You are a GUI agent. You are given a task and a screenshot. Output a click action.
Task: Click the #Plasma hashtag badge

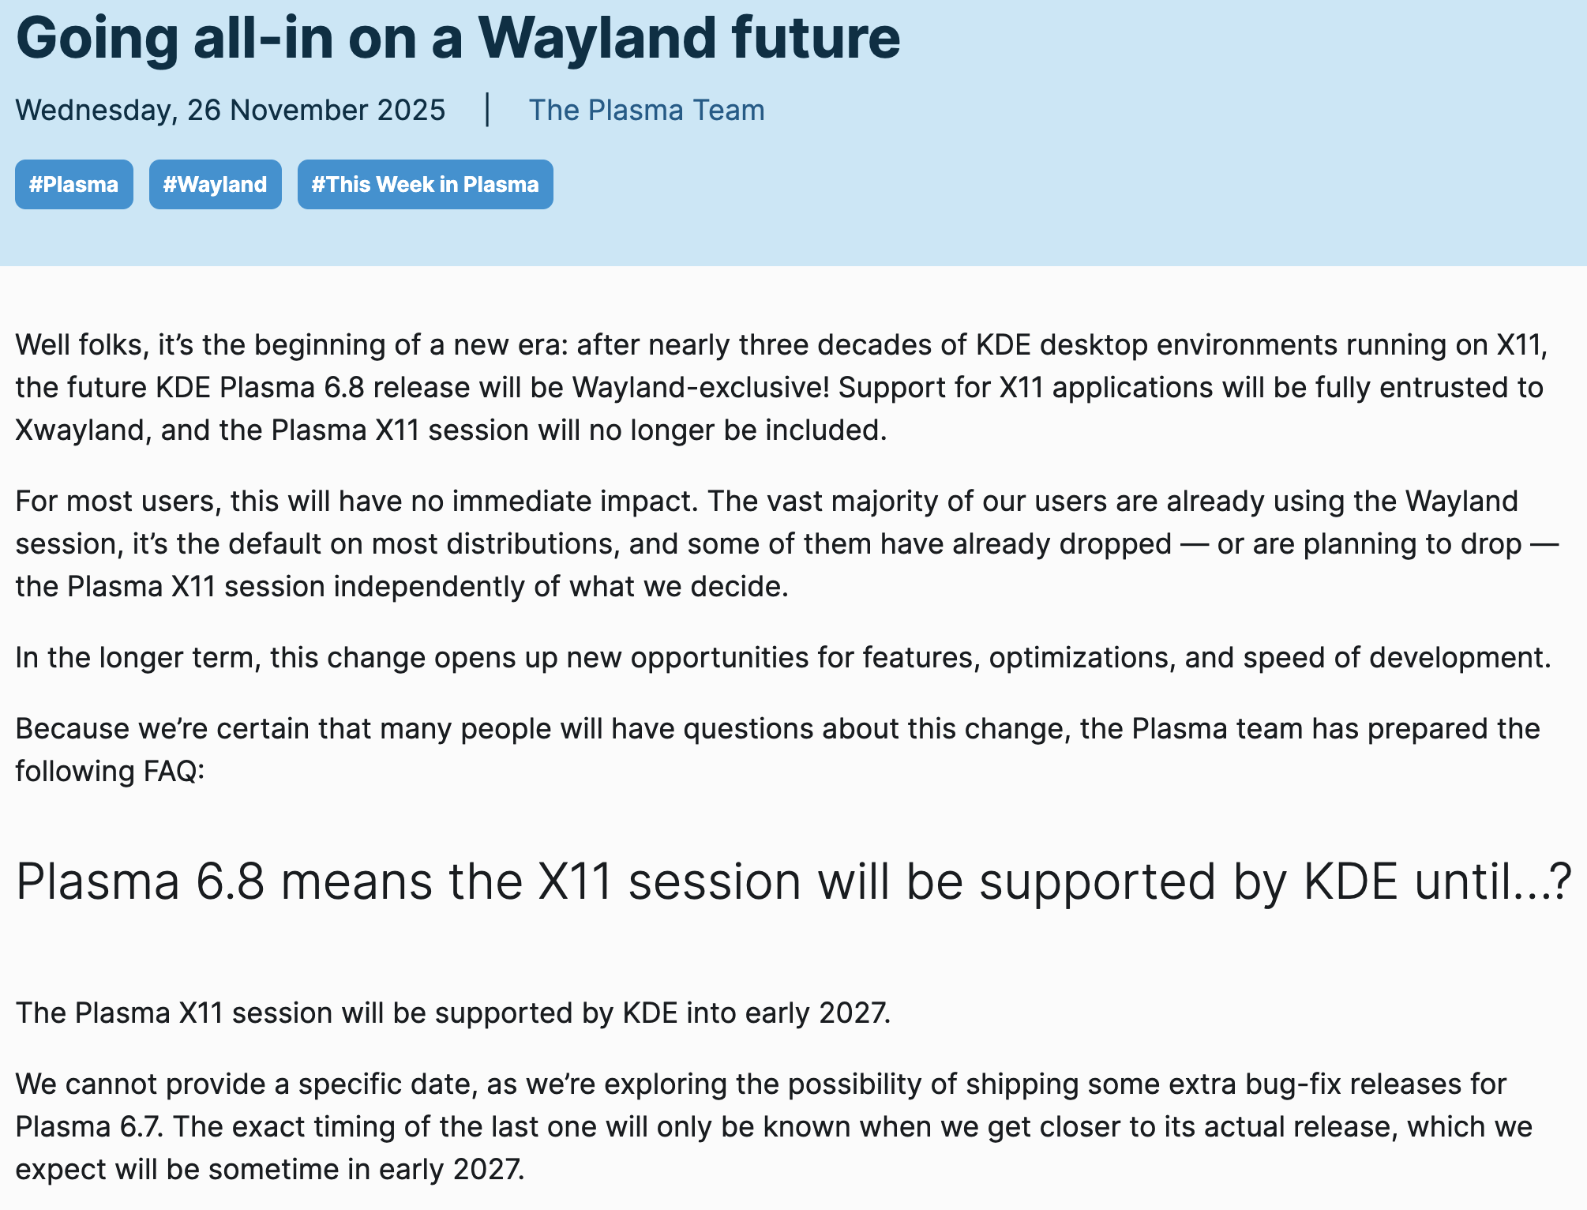(x=73, y=184)
